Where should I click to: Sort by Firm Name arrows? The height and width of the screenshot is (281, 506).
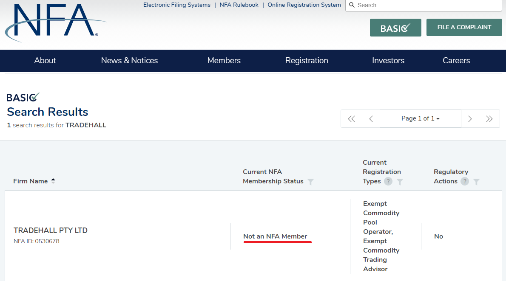coord(53,181)
